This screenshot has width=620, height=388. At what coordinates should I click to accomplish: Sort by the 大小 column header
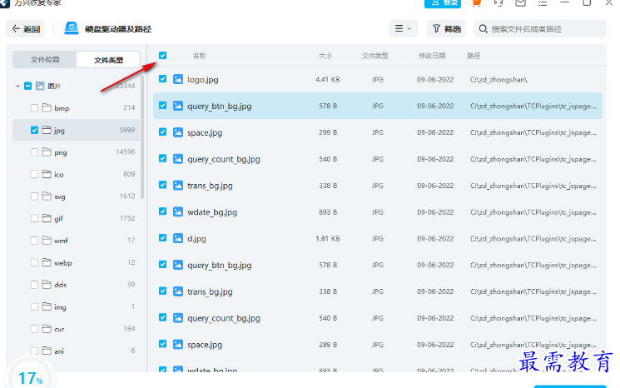pyautogui.click(x=325, y=56)
